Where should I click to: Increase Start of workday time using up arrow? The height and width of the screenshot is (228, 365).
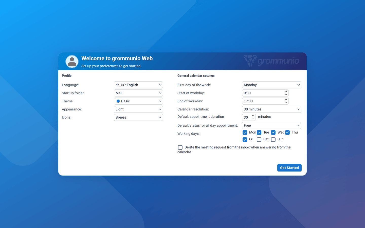tap(286, 91)
